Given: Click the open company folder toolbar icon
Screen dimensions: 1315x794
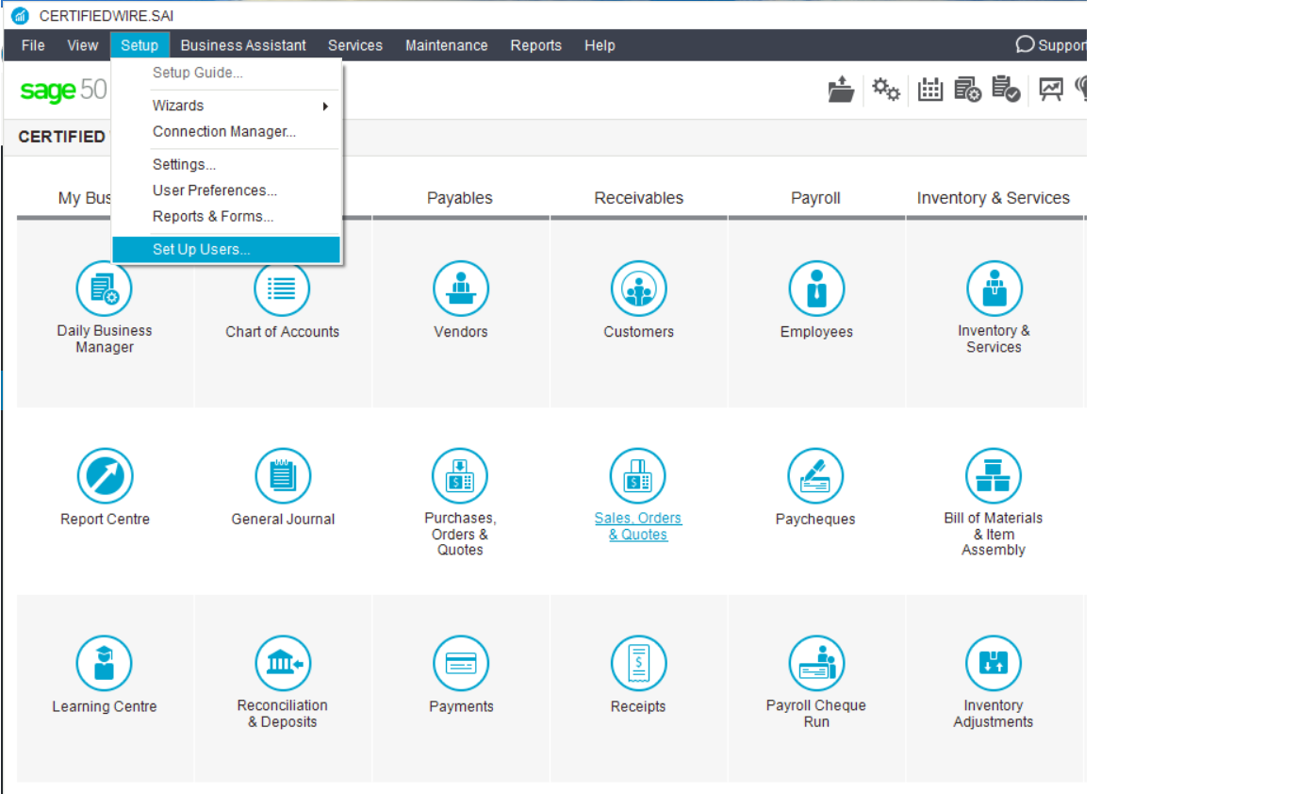Looking at the screenshot, I should coord(841,90).
